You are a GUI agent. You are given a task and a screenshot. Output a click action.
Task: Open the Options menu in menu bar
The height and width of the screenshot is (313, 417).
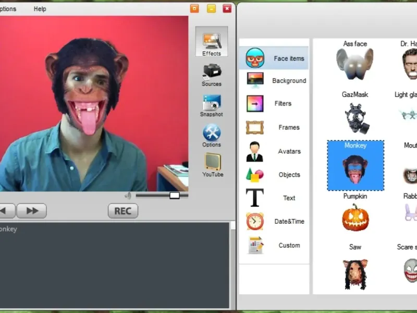[x=8, y=9]
